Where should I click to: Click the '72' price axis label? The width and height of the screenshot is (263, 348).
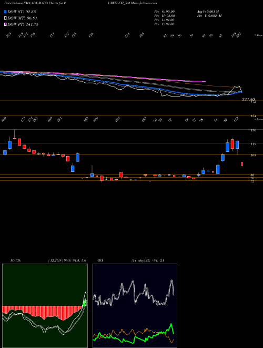(x=254, y=181)
